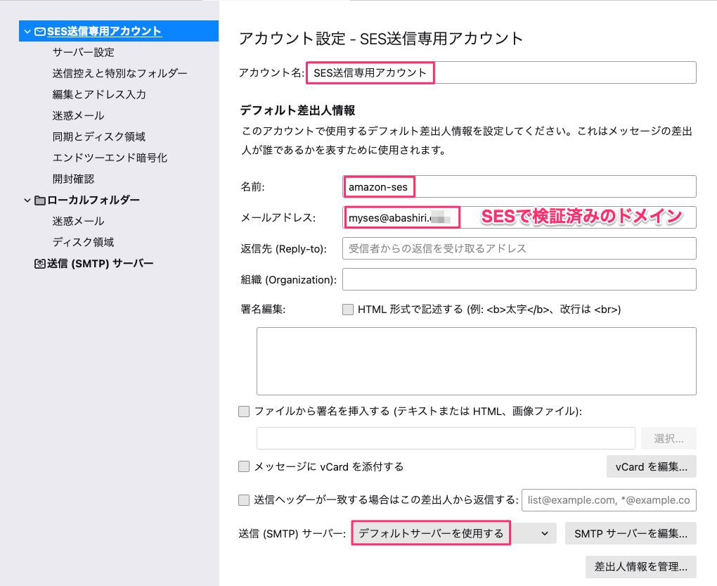Open the 送信 (SMTP) サーバー dropdown
Screen dimensions: 717x586
point(546,533)
